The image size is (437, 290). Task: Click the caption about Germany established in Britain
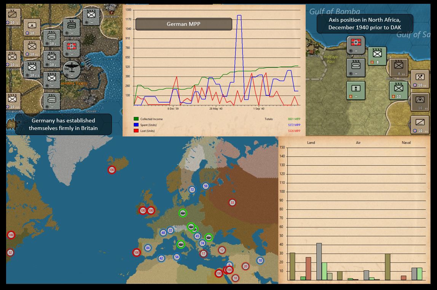coord(64,124)
